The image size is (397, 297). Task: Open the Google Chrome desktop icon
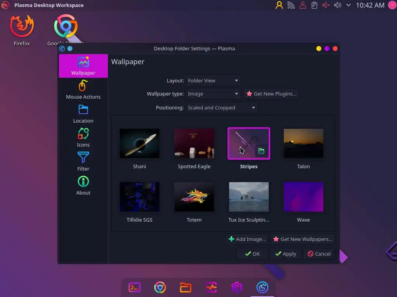(x=66, y=30)
